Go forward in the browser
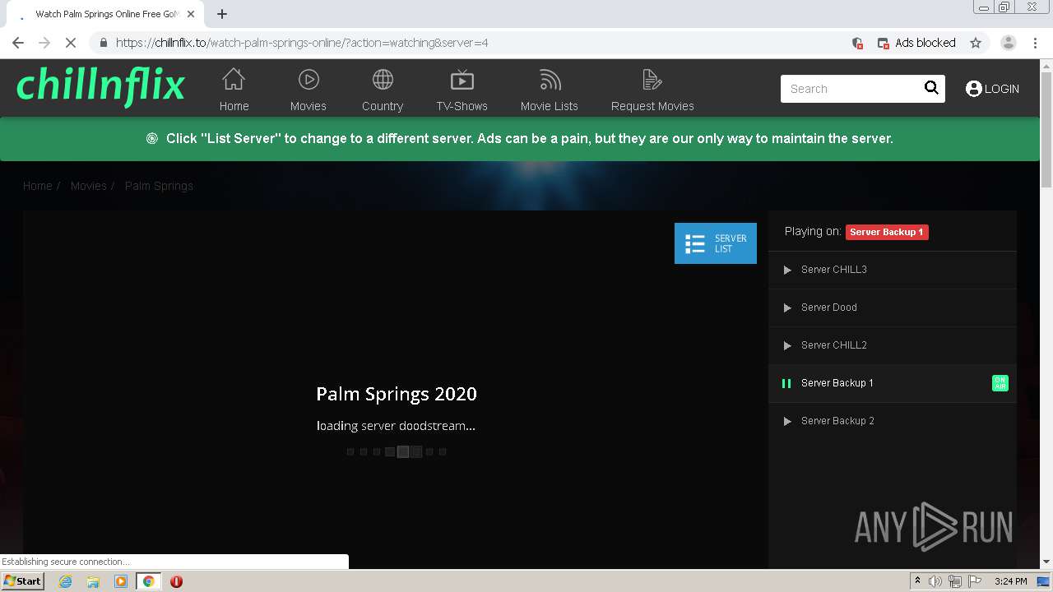 (44, 43)
